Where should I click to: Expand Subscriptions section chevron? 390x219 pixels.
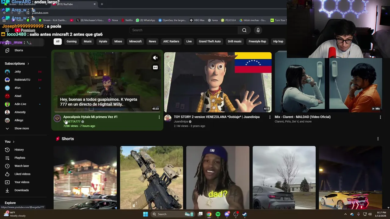[x=28, y=64]
